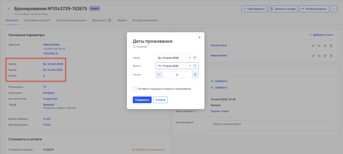This screenshot has width=343, height=154.
Task: Decrease the number of nights with minus
Action: pos(159,74)
